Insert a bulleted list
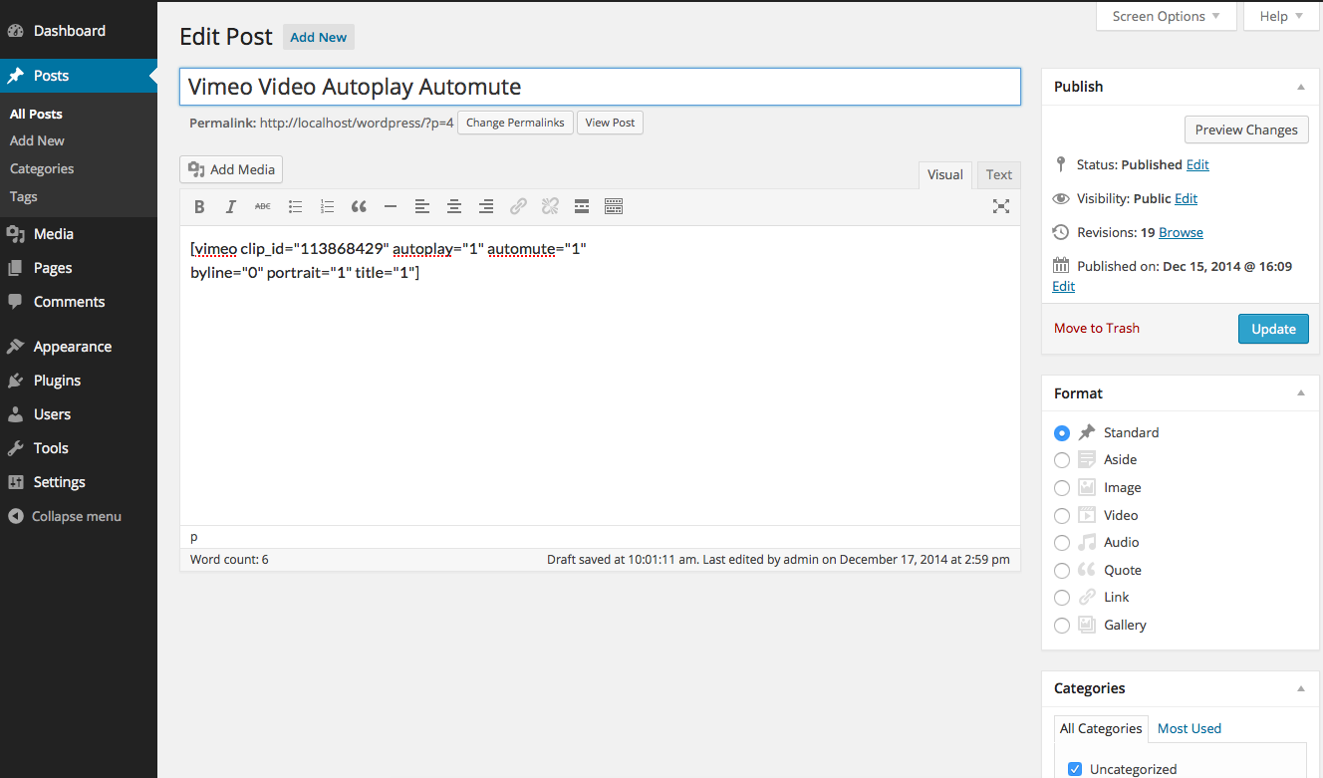Image resolution: width=1323 pixels, height=778 pixels. 295,206
